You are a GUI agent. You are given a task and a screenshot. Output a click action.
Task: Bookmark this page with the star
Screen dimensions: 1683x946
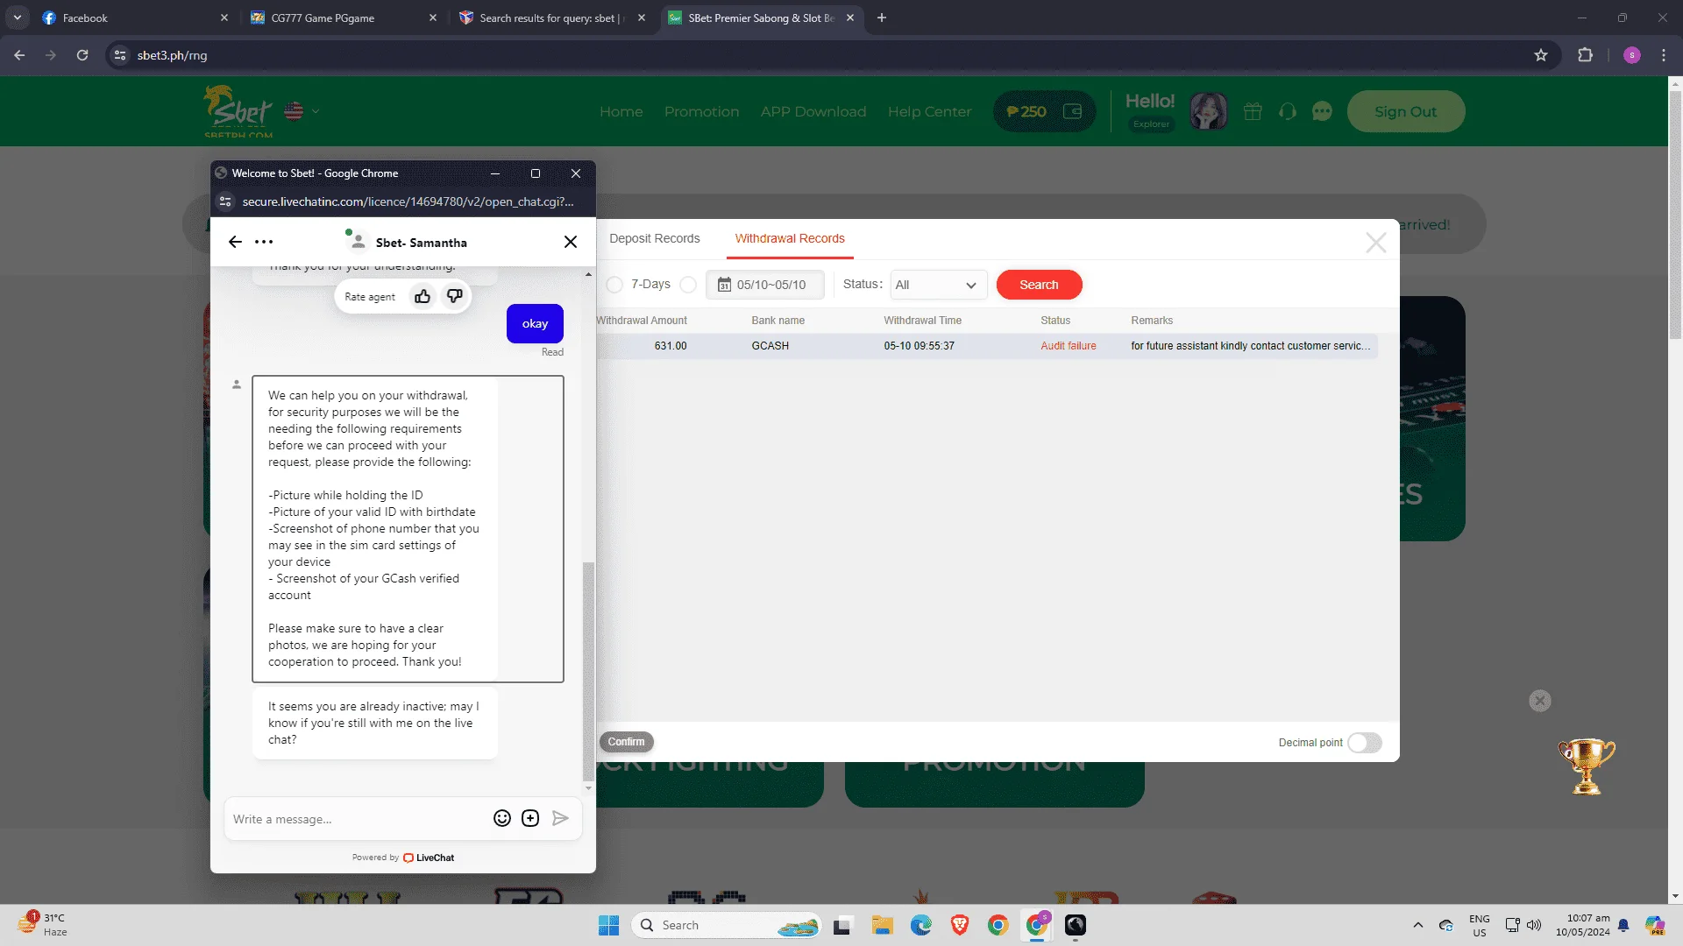coord(1541,55)
